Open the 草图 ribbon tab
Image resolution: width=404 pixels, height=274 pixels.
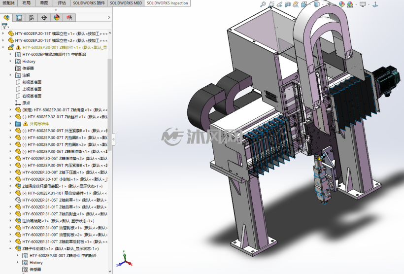[44, 3]
